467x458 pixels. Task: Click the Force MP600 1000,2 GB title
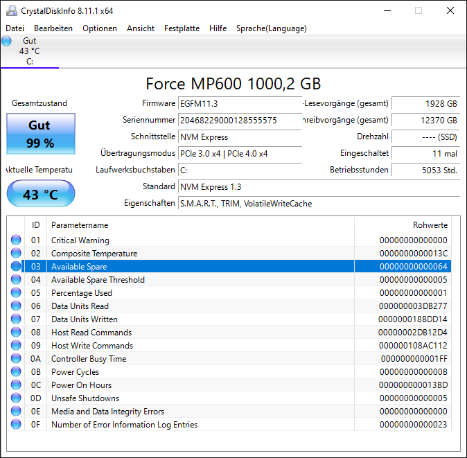[233, 84]
